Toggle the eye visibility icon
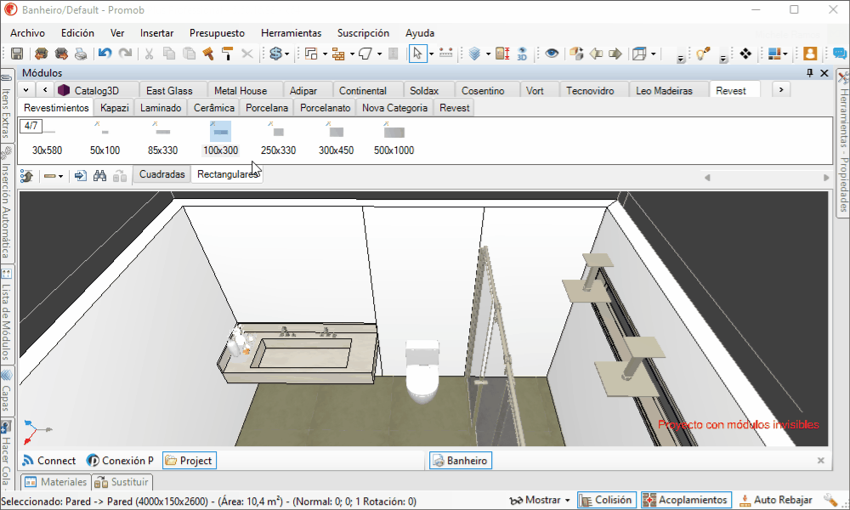This screenshot has width=850, height=510. tap(552, 54)
